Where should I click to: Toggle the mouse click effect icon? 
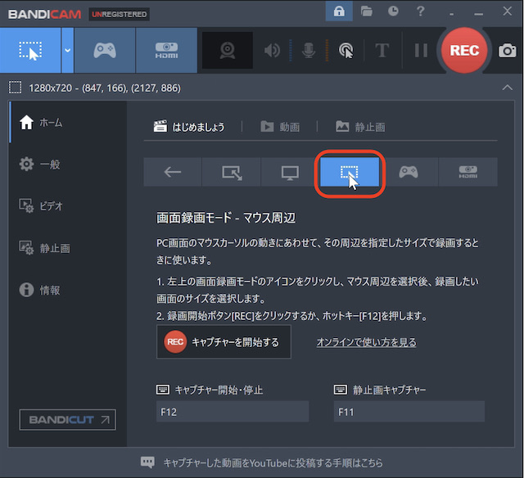346,51
